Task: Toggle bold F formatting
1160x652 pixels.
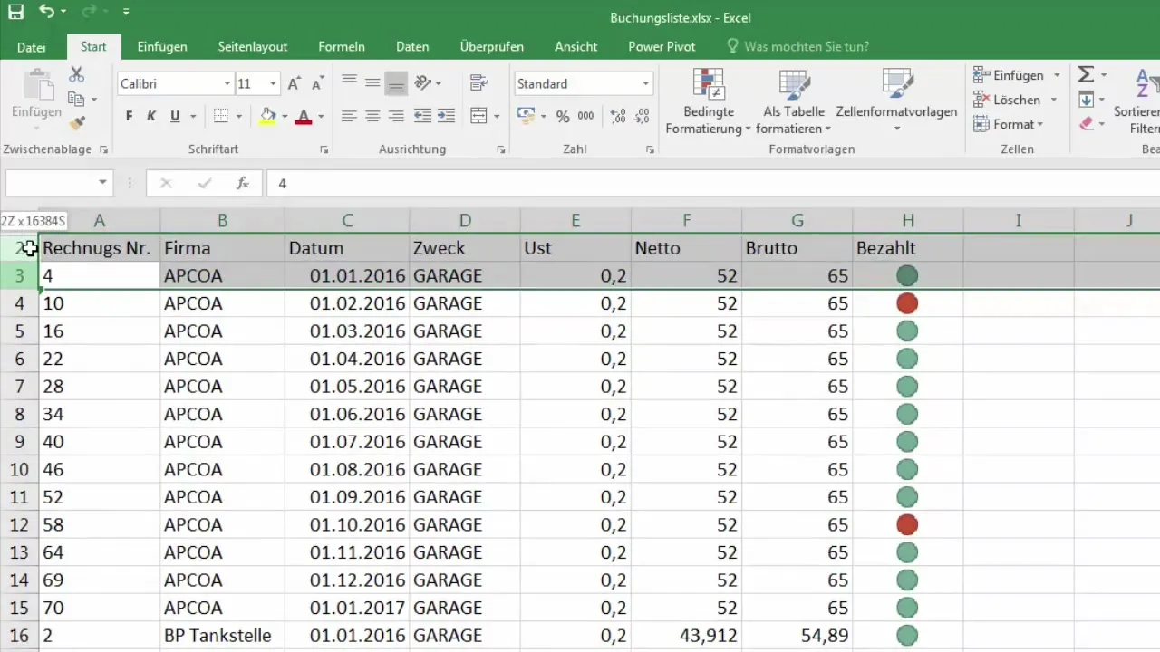Action: tap(129, 116)
